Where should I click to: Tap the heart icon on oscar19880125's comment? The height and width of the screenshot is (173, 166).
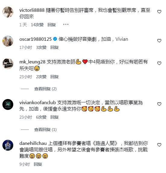pyautogui.click(x=159, y=41)
